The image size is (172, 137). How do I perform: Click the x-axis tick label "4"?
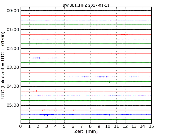[x=56, y=126]
